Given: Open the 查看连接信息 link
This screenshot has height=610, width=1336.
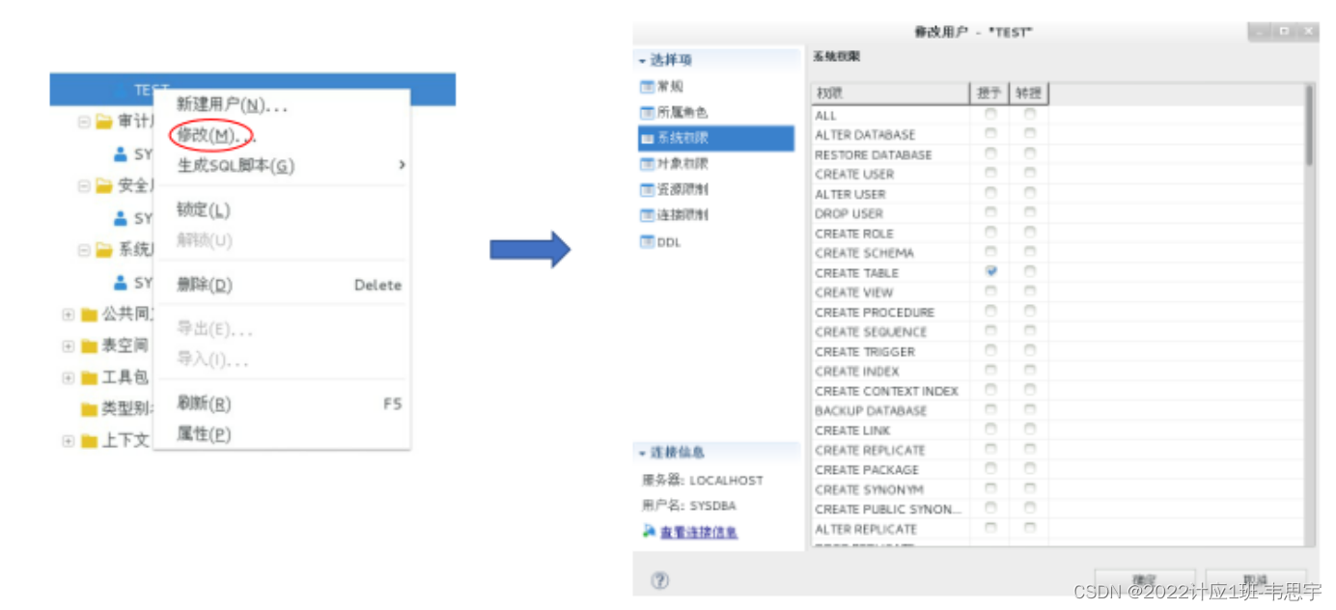Looking at the screenshot, I should point(697,532).
